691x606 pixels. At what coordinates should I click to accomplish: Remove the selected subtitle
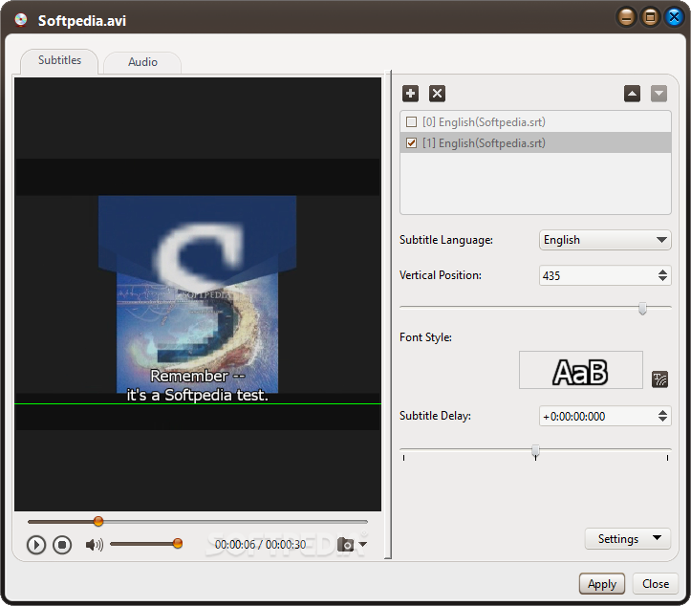click(437, 94)
